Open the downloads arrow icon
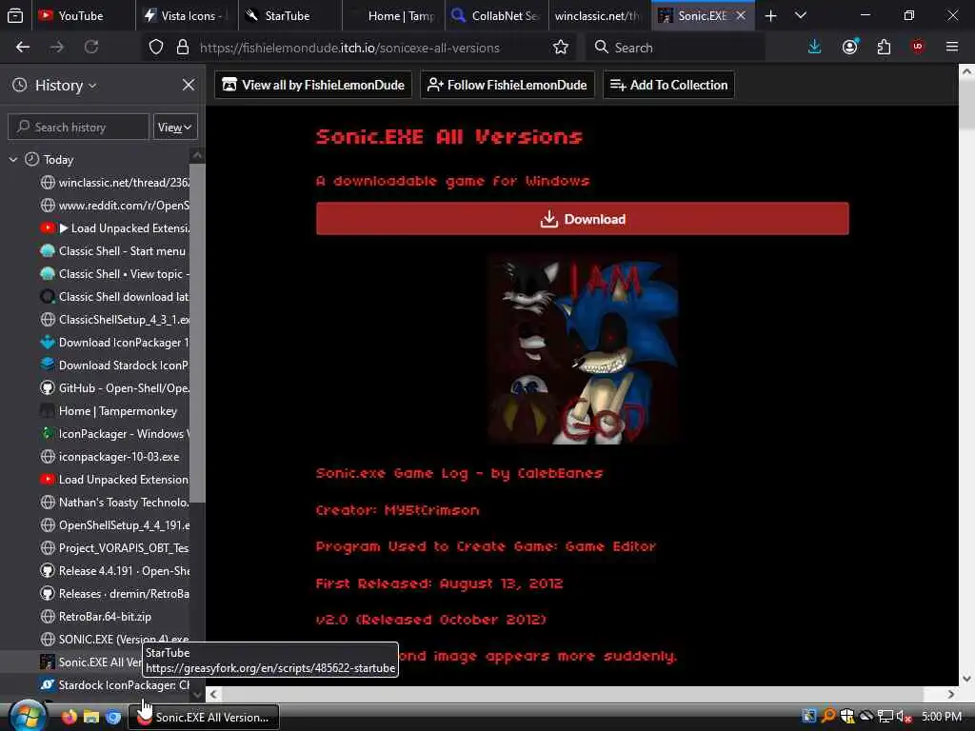 pyautogui.click(x=814, y=48)
